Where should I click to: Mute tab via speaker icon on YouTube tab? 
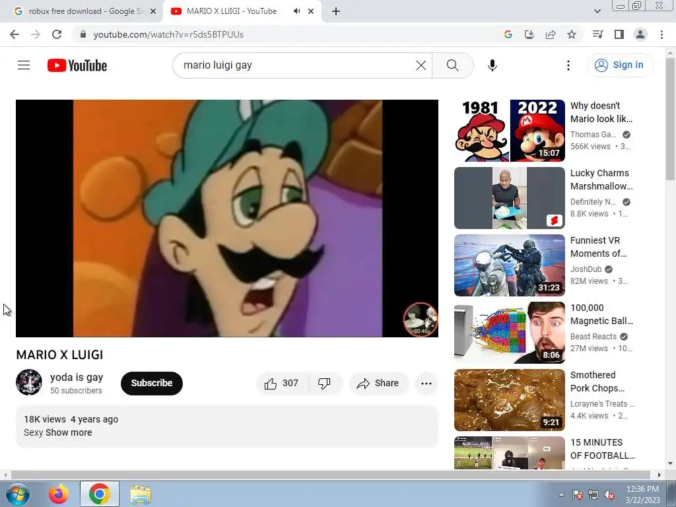[296, 11]
